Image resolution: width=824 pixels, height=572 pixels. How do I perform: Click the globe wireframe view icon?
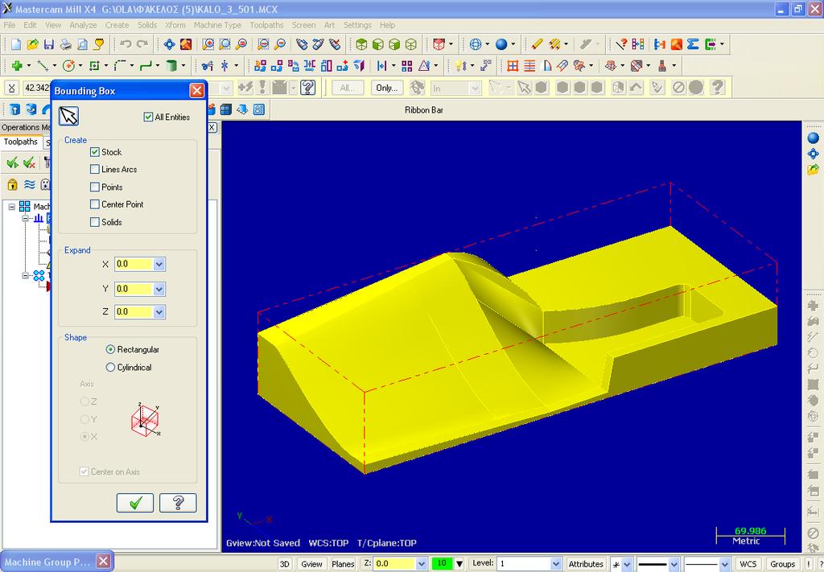[x=476, y=44]
